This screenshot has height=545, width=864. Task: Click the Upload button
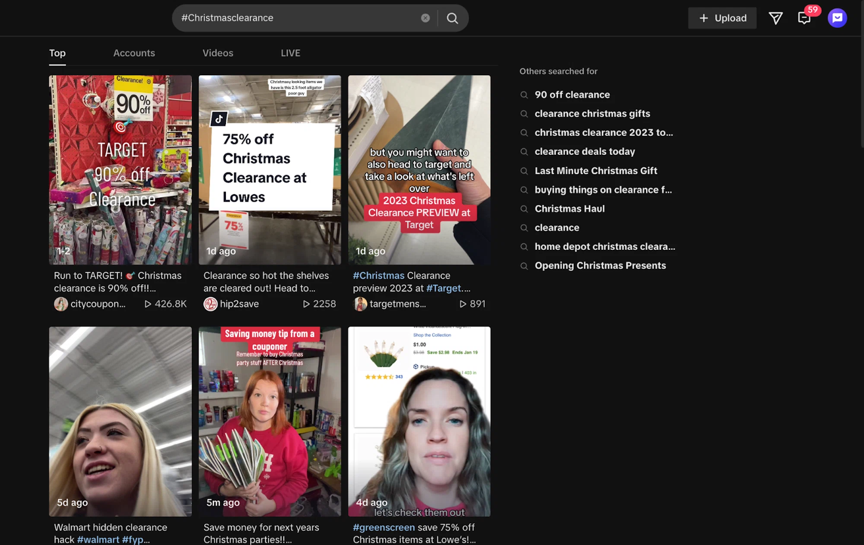(x=722, y=18)
